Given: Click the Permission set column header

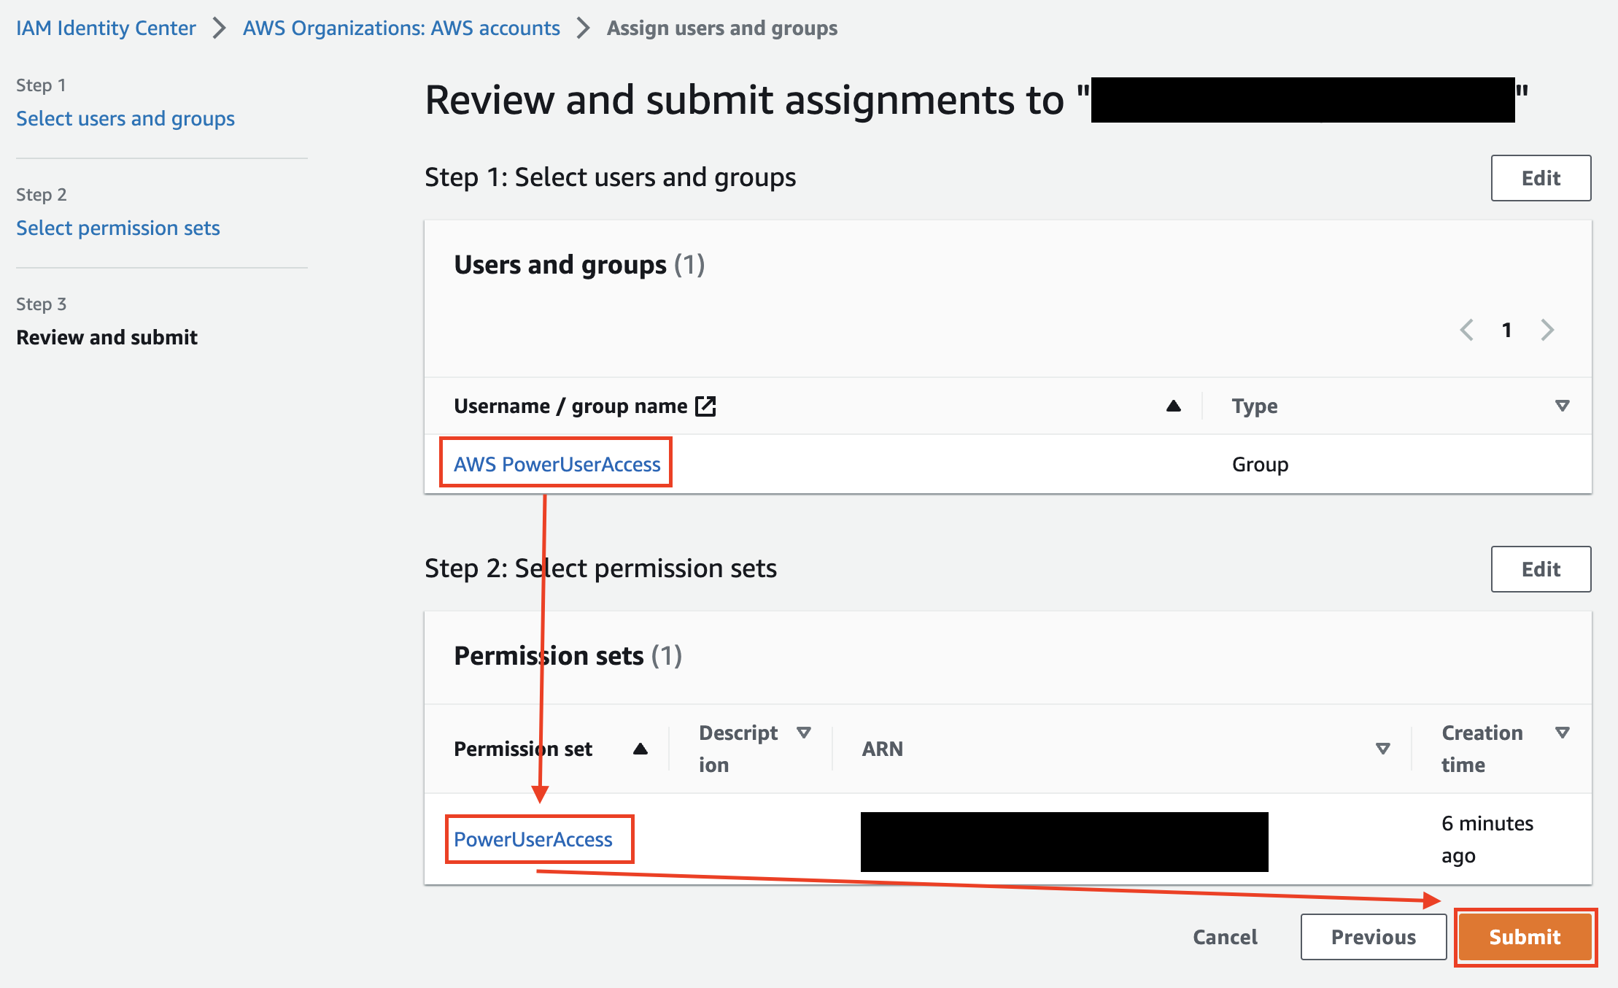Looking at the screenshot, I should 523,749.
